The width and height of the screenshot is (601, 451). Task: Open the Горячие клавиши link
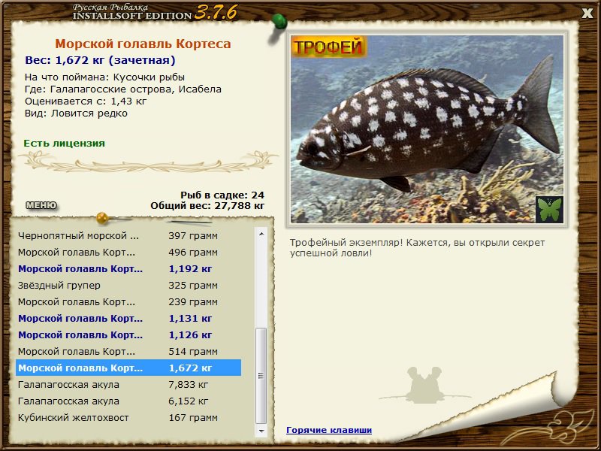[x=329, y=430]
